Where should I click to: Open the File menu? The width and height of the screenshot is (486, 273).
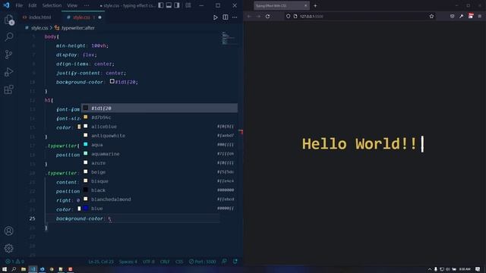click(x=19, y=5)
